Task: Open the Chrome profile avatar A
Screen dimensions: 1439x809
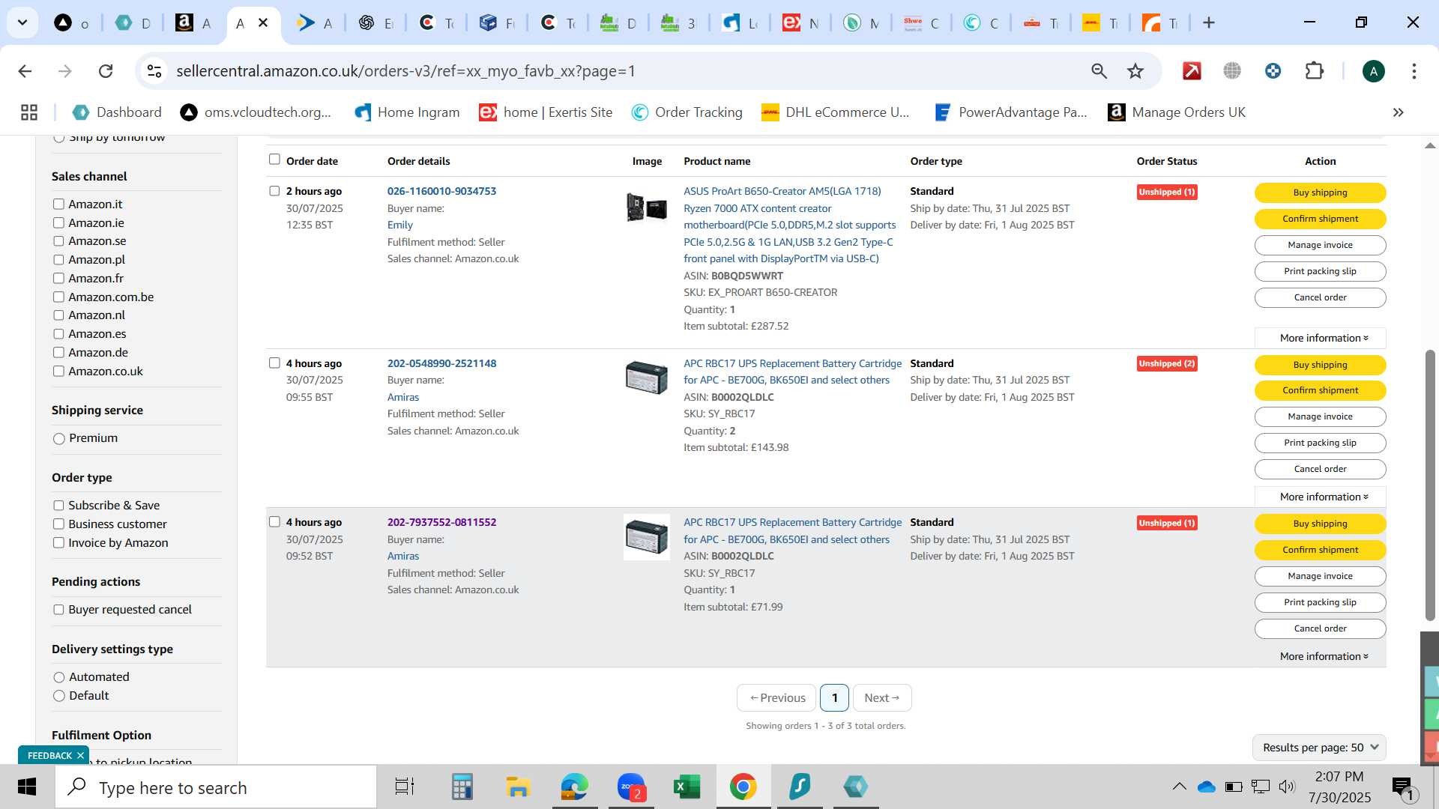Action: point(1373,71)
